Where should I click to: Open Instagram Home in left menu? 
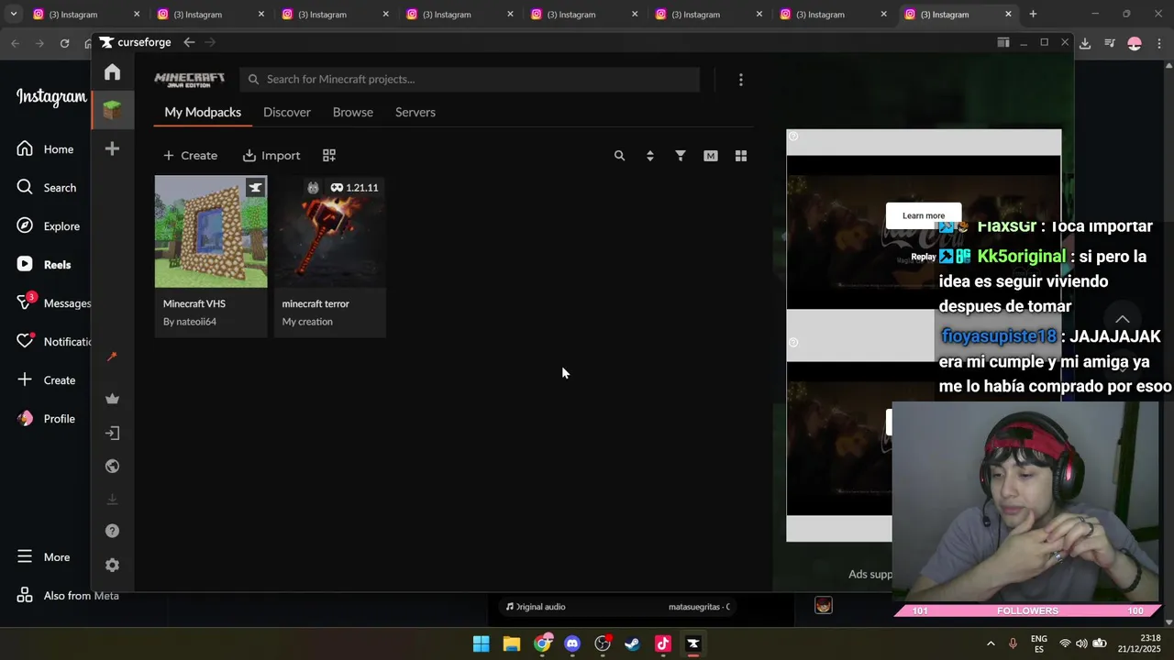(x=46, y=149)
